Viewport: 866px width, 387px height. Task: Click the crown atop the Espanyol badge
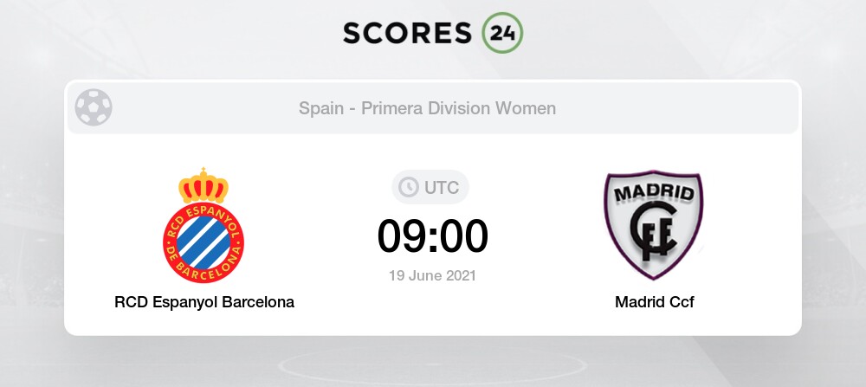204,186
